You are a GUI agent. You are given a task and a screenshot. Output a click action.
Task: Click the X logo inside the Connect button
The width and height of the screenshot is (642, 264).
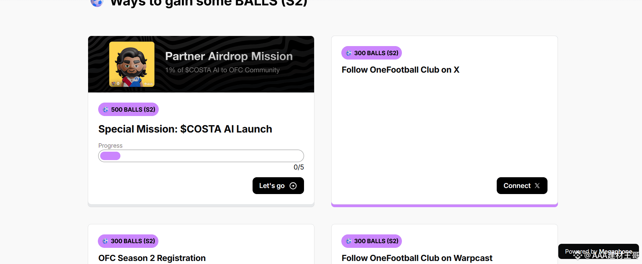pyautogui.click(x=537, y=186)
